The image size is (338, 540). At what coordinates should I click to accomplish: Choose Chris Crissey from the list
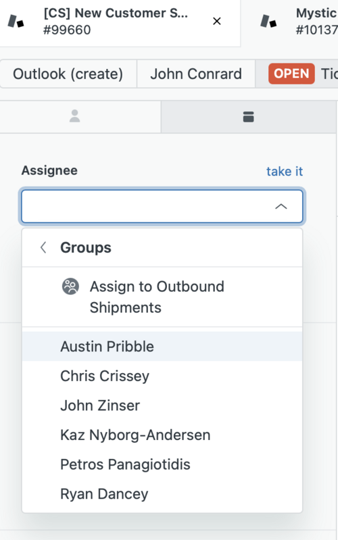tap(162, 376)
